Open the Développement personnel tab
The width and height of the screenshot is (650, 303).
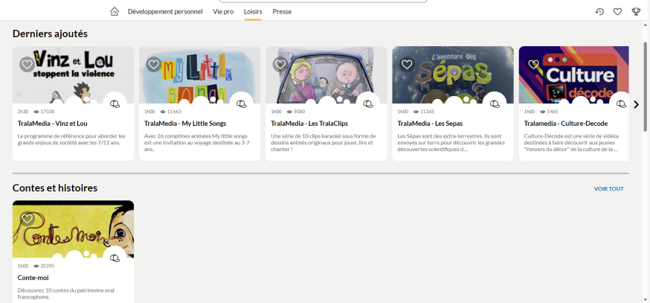tap(165, 12)
